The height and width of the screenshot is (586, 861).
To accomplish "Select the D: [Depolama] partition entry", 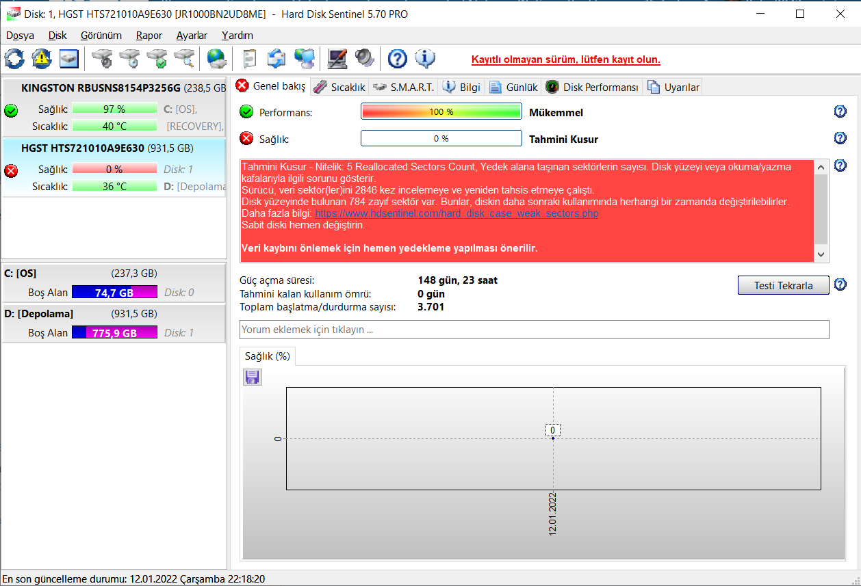I will coord(114,323).
